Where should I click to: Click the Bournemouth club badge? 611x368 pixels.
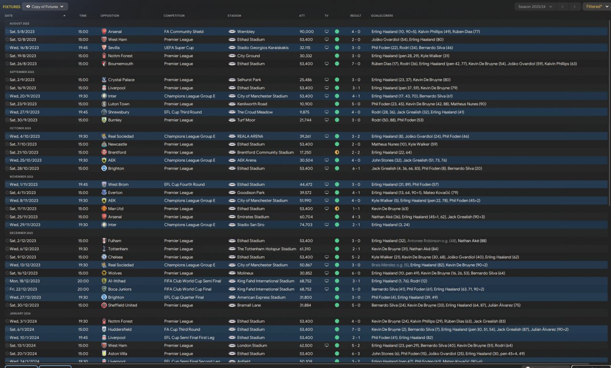pos(104,64)
